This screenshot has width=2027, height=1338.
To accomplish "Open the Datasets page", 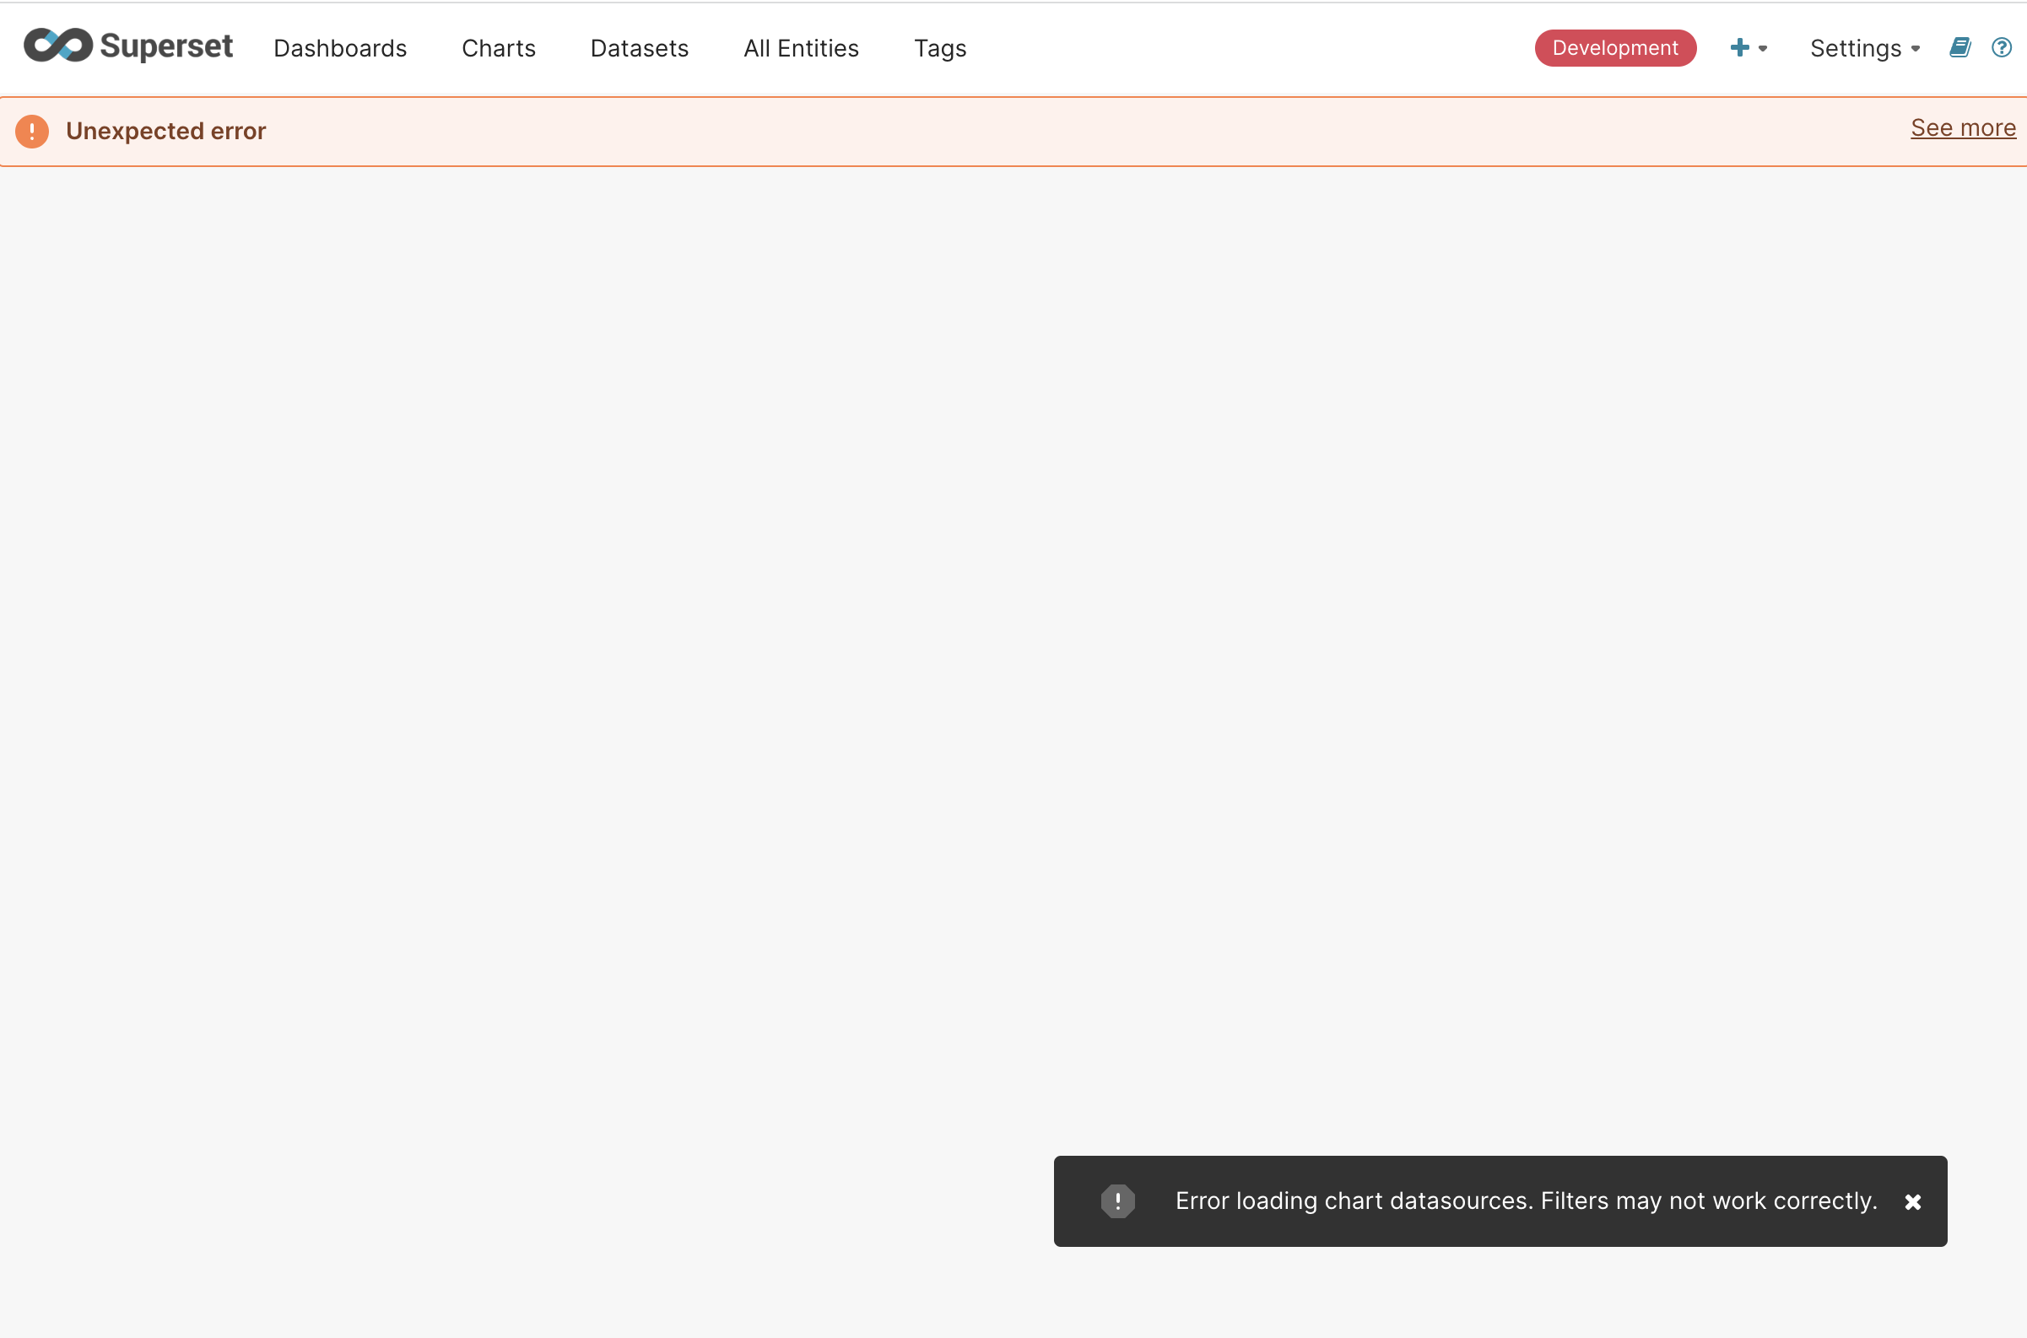I will [640, 49].
